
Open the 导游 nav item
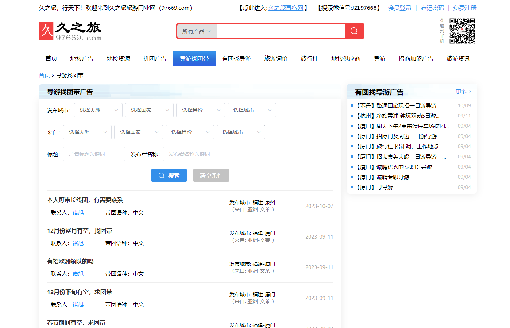coord(380,58)
